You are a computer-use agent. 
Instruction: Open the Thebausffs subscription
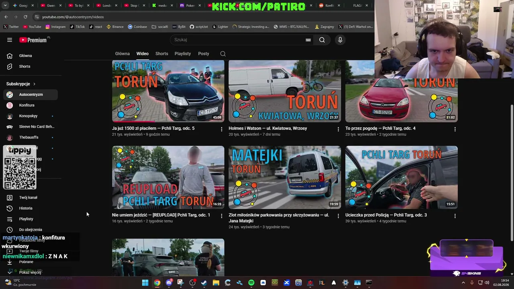pos(31,137)
